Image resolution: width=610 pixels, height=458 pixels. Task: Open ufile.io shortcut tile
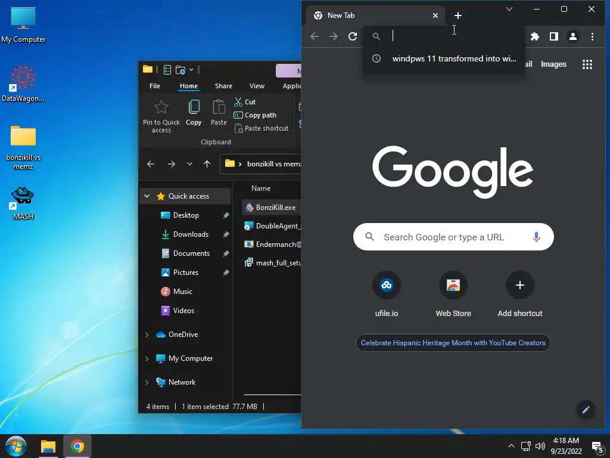[x=386, y=294]
